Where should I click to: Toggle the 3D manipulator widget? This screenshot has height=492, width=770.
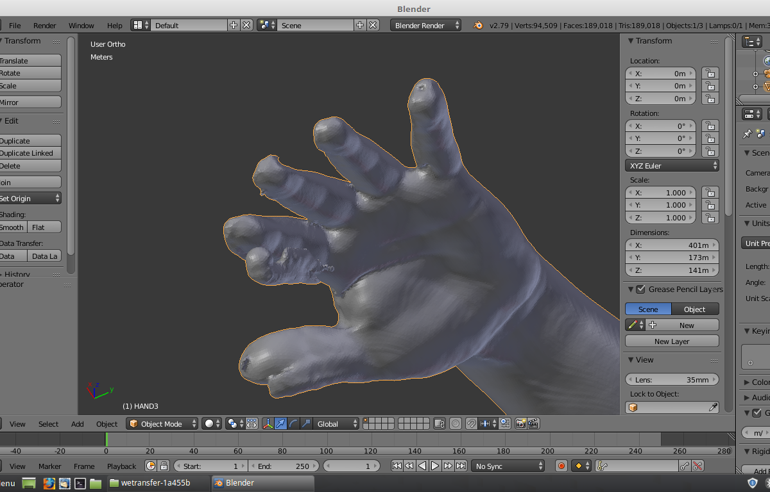tap(268, 423)
